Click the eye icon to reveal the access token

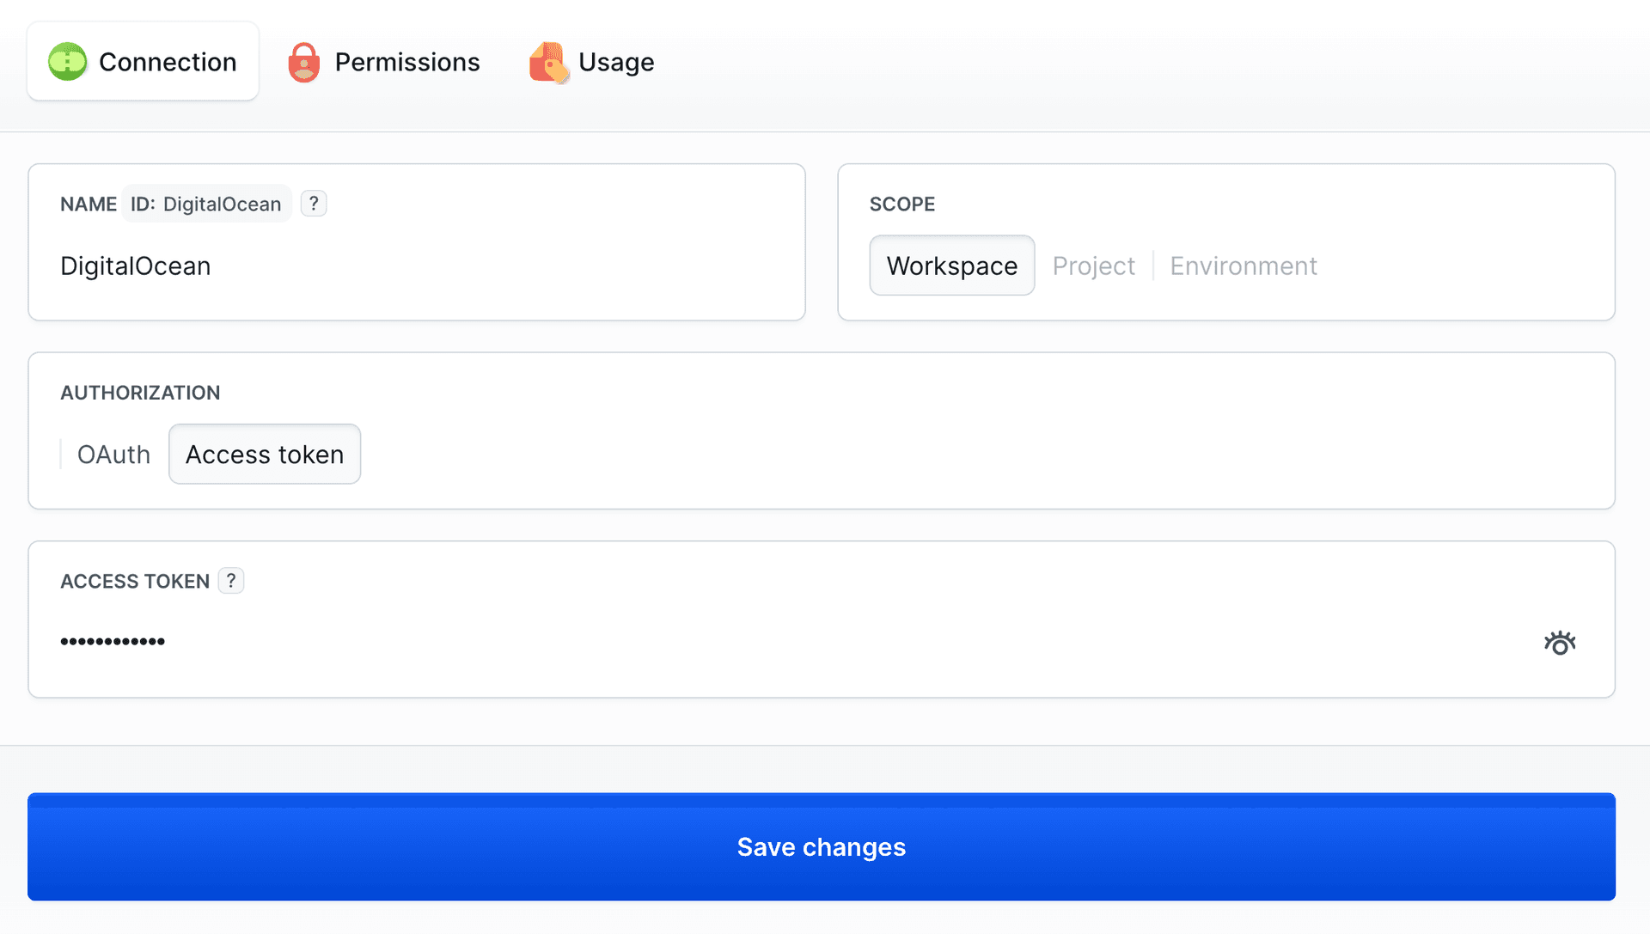pyautogui.click(x=1560, y=642)
